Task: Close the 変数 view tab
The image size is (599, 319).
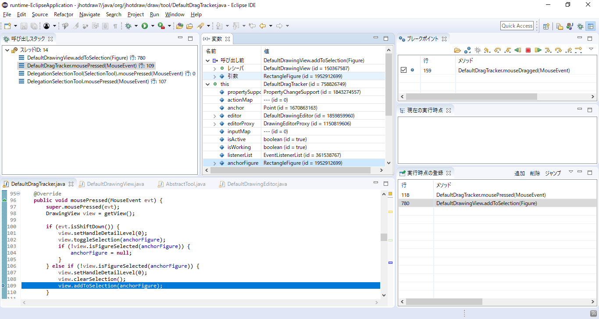Action: click(228, 39)
